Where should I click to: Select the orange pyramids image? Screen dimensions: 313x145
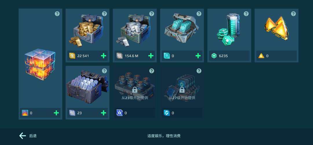click(277, 28)
